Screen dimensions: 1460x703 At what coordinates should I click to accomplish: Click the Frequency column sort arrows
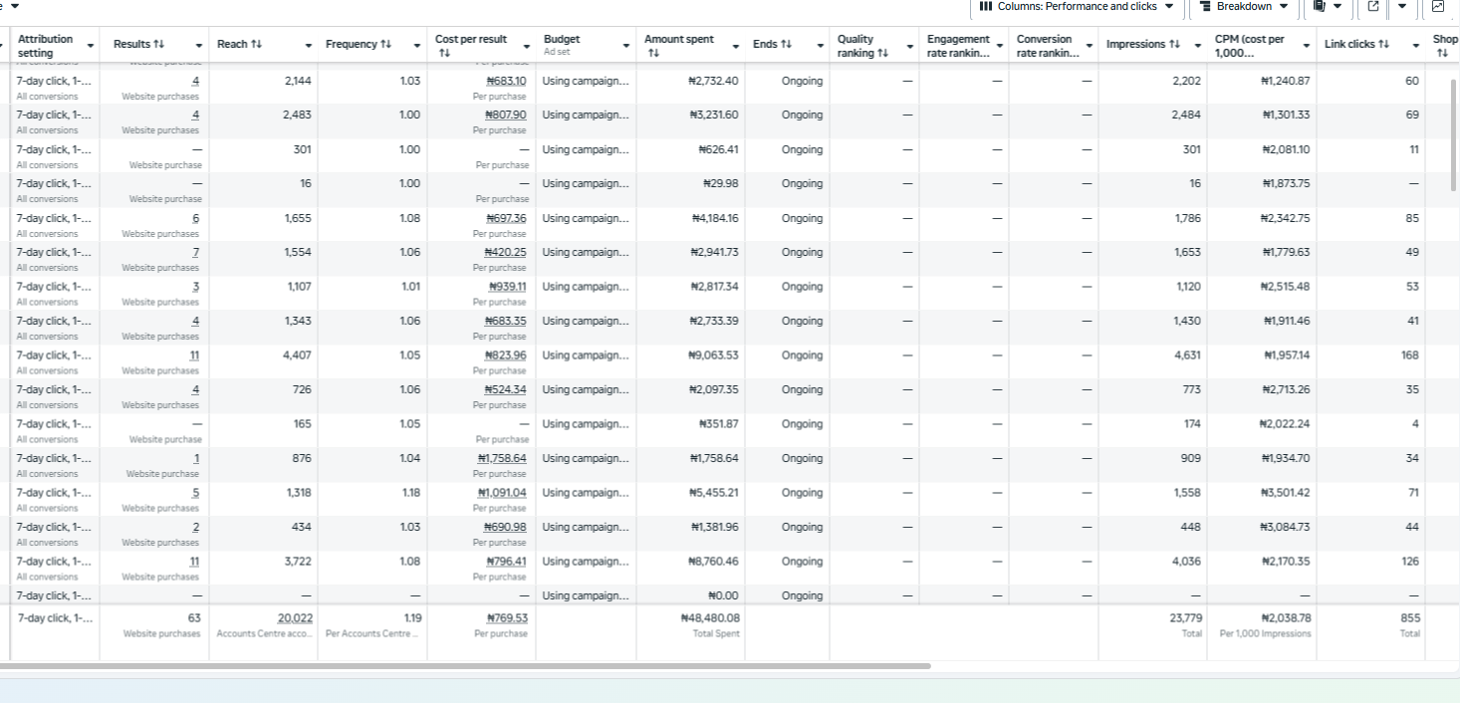point(384,45)
